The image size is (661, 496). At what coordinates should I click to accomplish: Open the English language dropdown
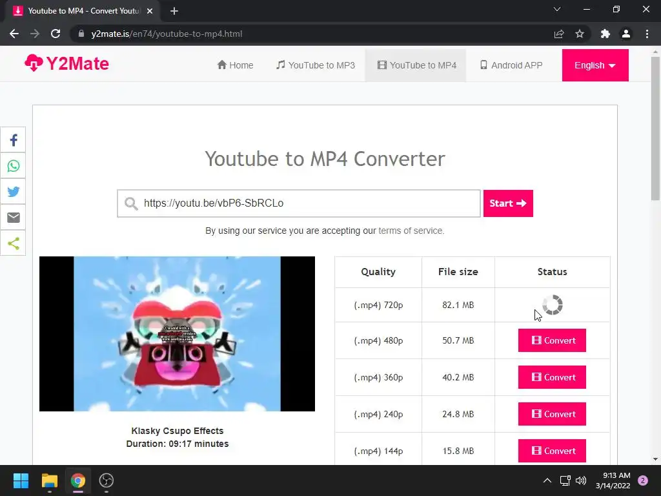click(x=595, y=65)
